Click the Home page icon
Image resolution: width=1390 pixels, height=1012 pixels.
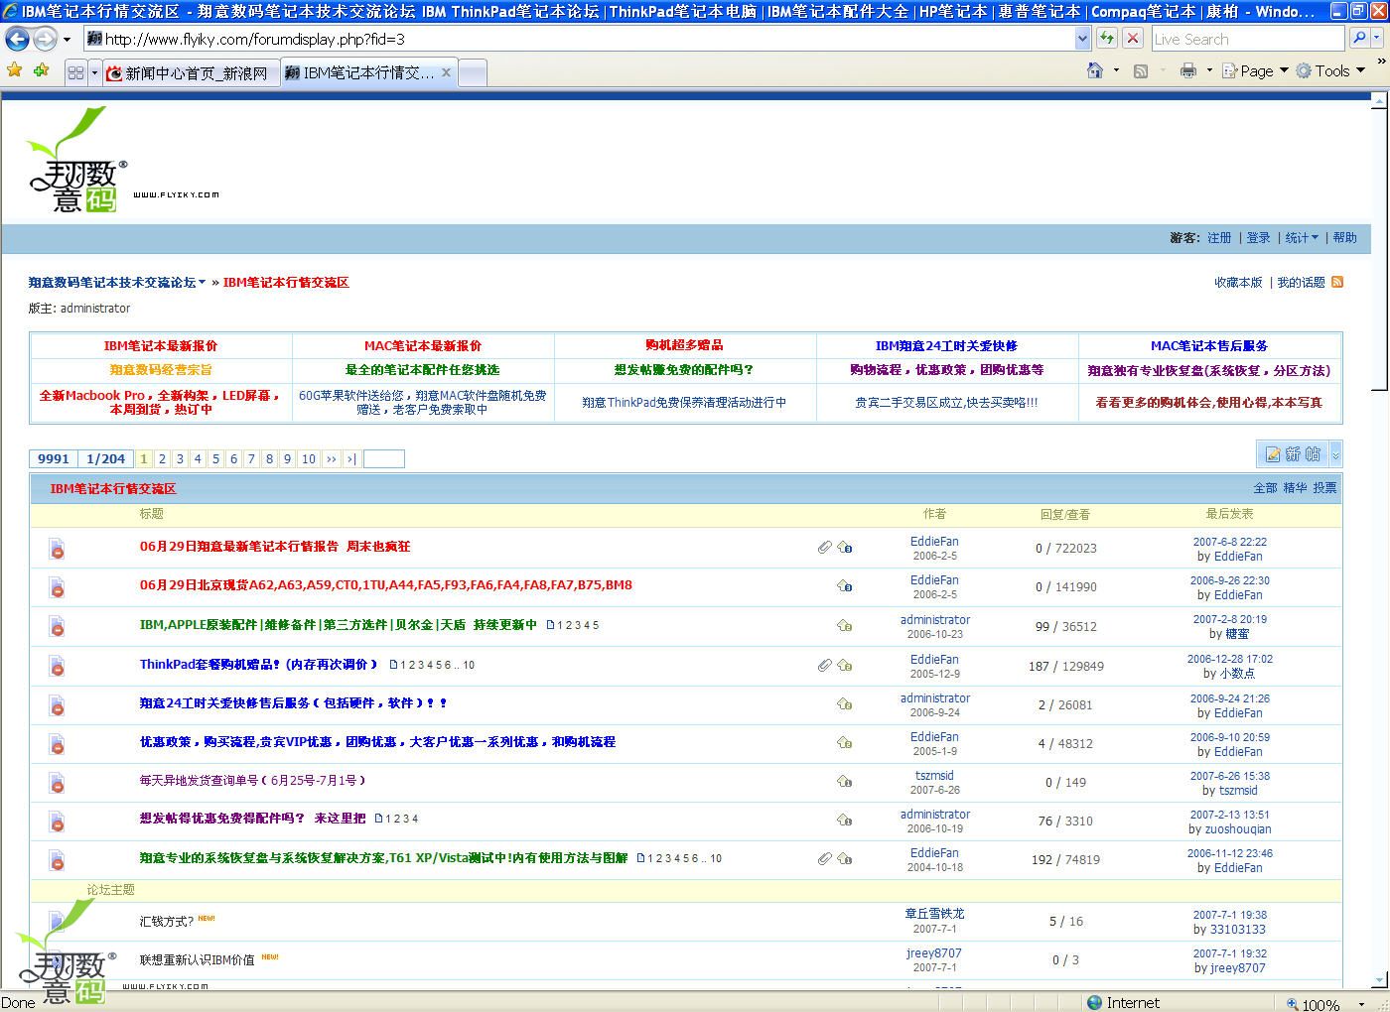point(1095,70)
